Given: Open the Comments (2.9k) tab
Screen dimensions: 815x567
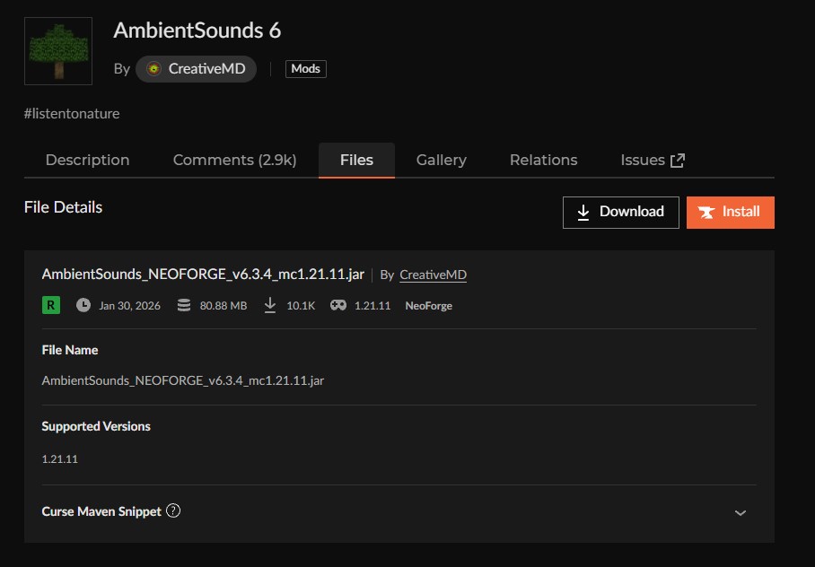Looking at the screenshot, I should point(234,161).
